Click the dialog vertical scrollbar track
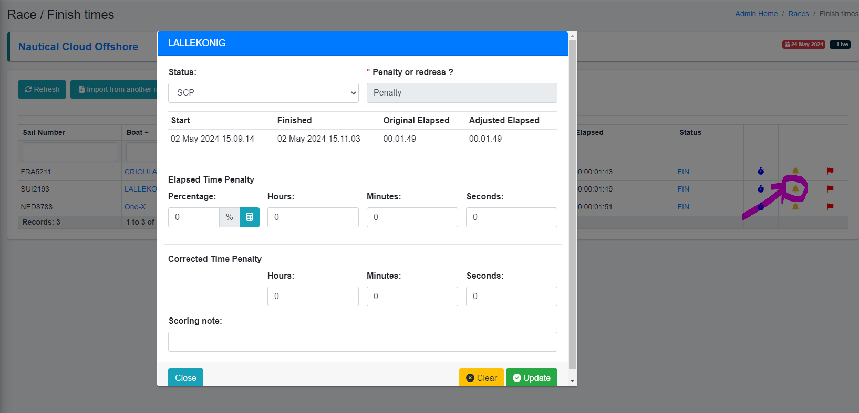The height and width of the screenshot is (413, 859). click(x=573, y=205)
